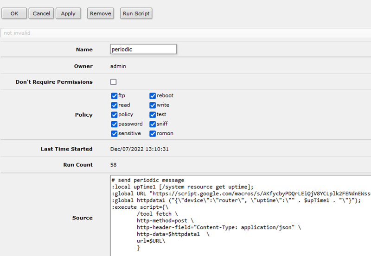Image resolution: width=371 pixels, height=256 pixels.
Task: Turn off the test policy
Action: click(153, 114)
